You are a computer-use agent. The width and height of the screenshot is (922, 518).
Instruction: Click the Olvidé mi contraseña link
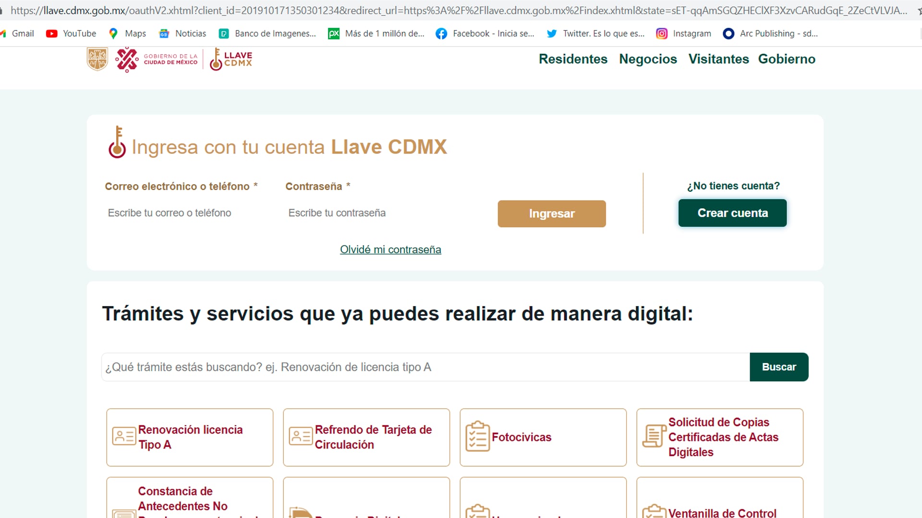pos(390,249)
